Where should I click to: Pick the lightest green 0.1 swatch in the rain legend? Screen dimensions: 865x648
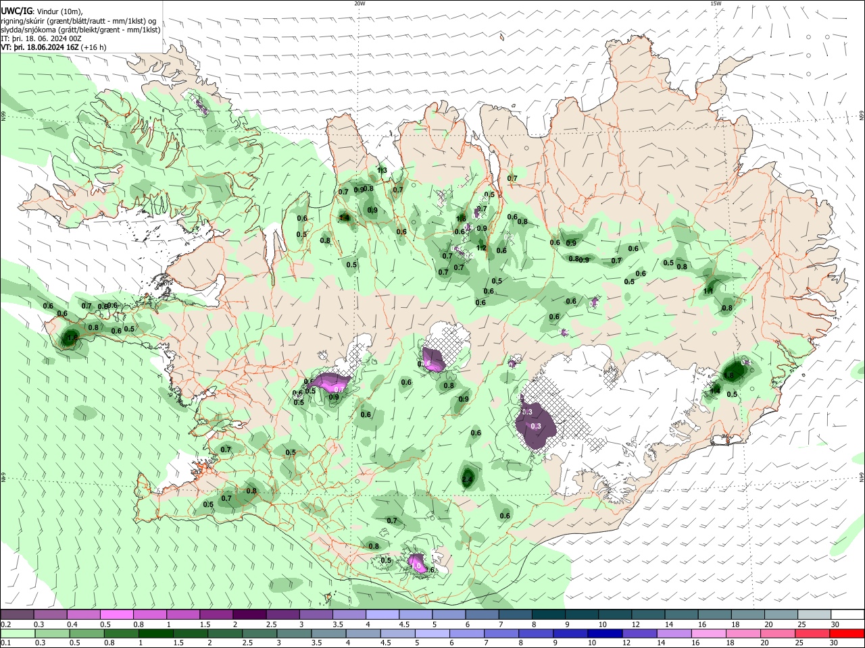(x=18, y=633)
